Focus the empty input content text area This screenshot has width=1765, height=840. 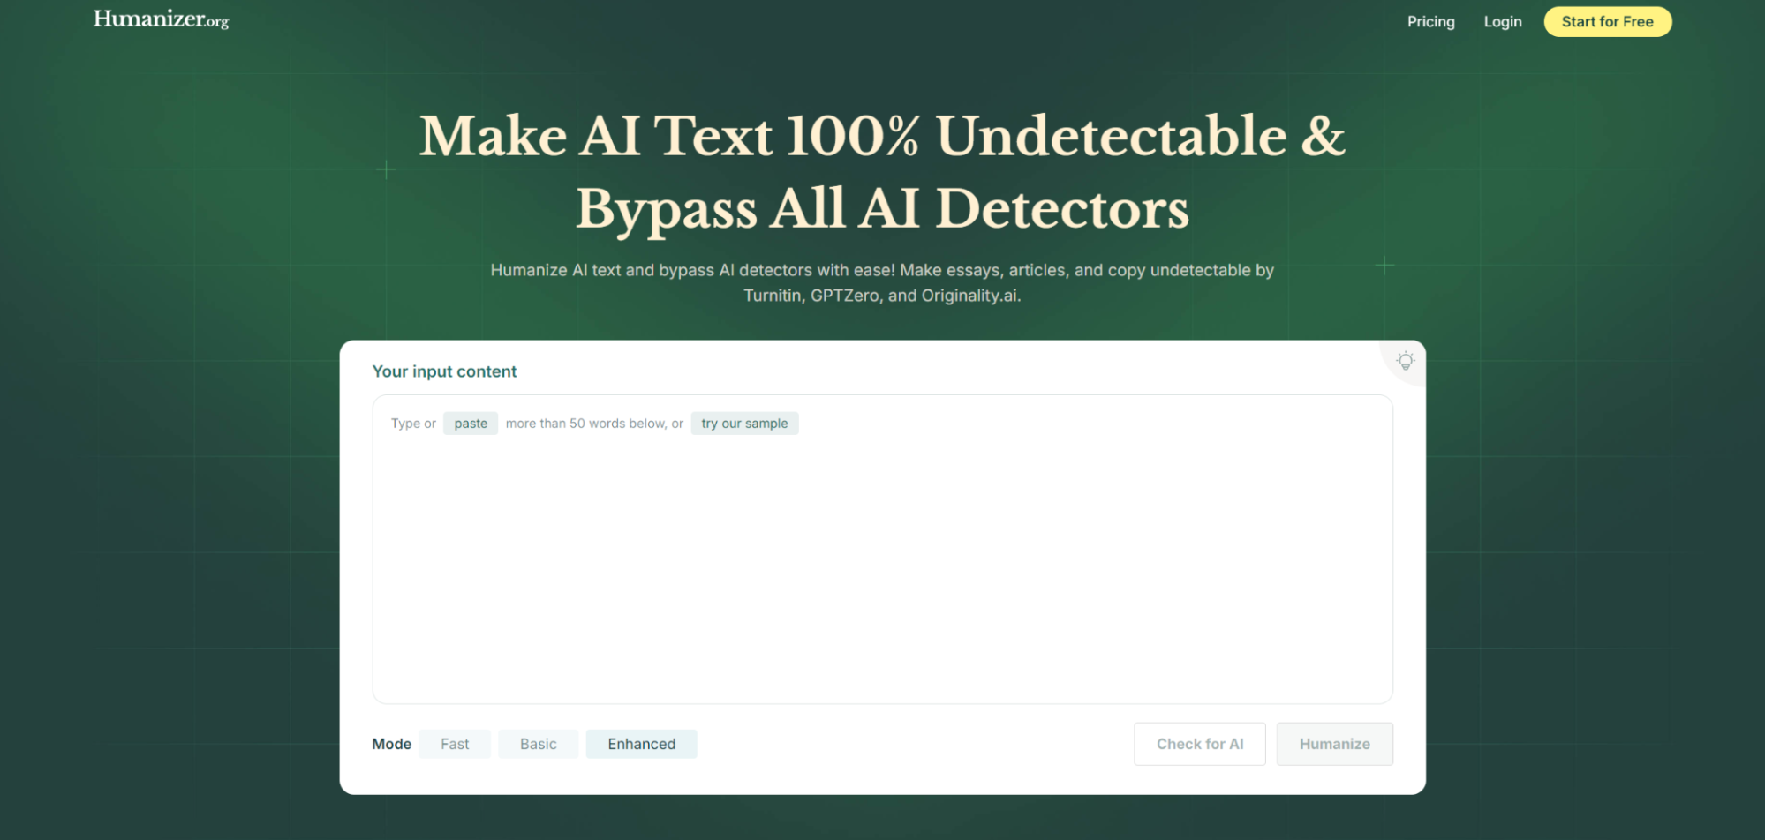[882, 565]
